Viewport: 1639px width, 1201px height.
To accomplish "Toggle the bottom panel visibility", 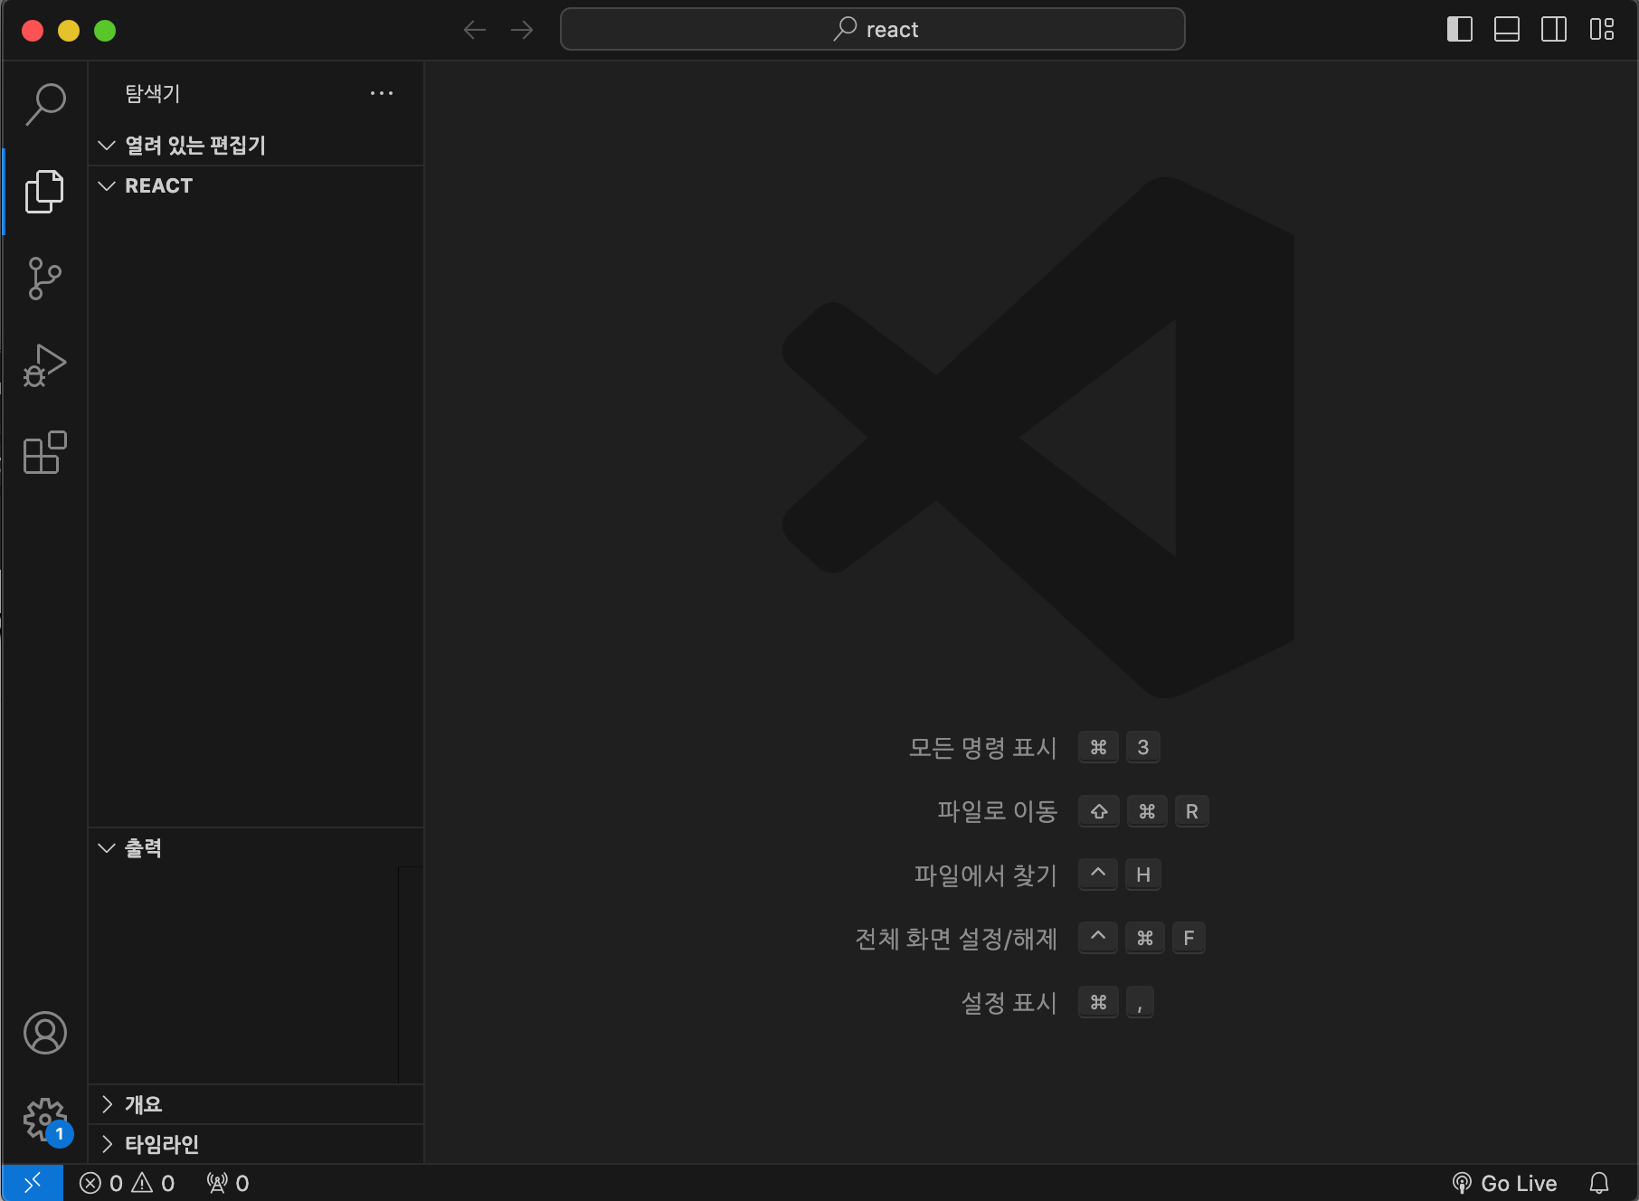I will 1507,30.
